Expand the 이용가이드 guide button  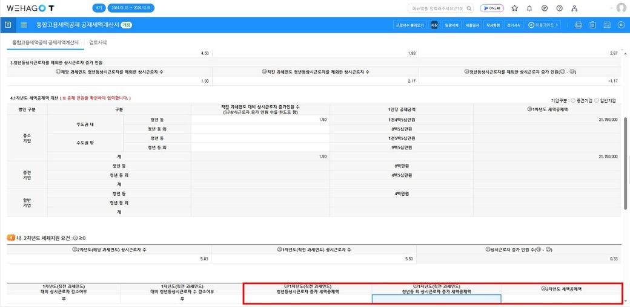point(543,25)
